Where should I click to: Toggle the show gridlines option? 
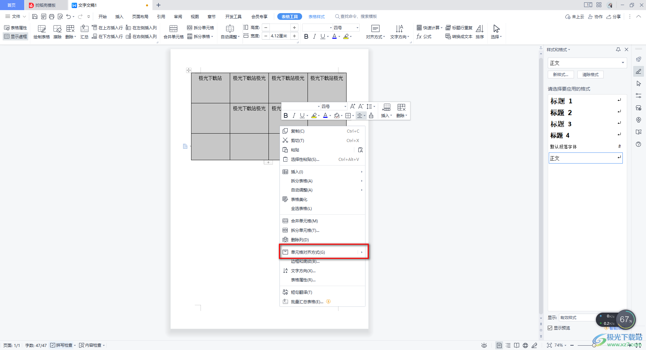point(15,37)
